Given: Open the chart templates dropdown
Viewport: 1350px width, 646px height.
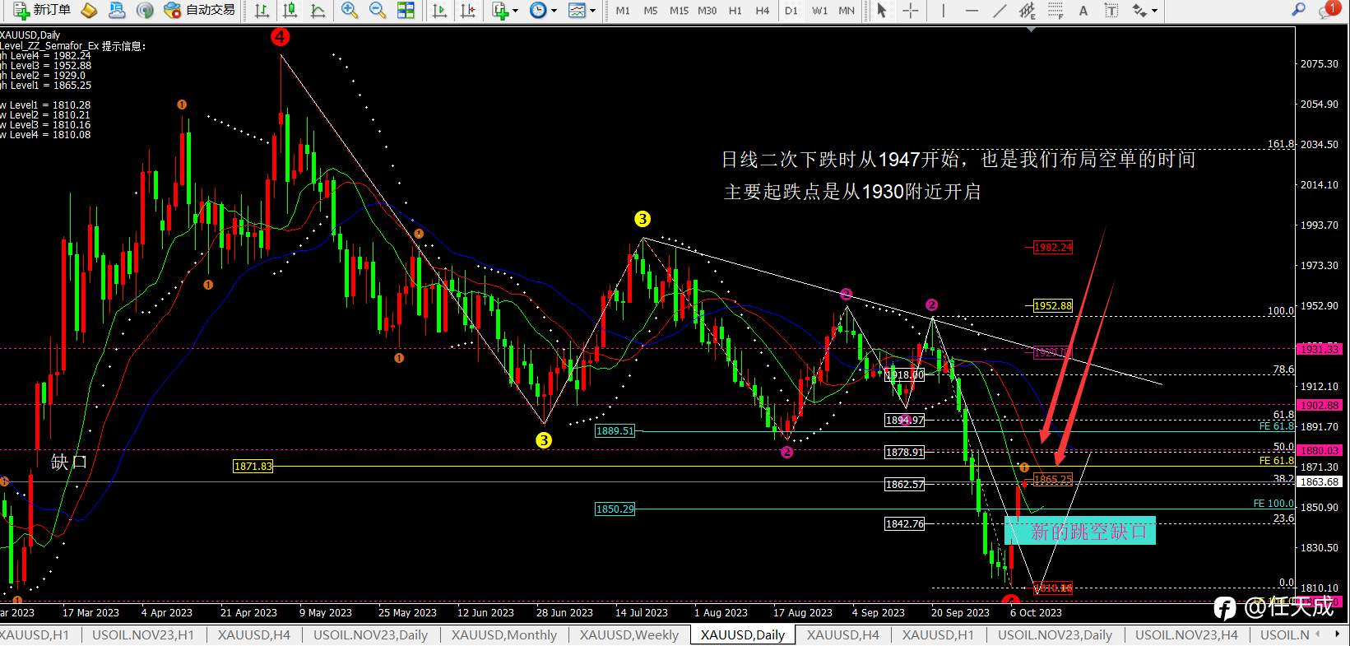Looking at the screenshot, I should (x=582, y=10).
